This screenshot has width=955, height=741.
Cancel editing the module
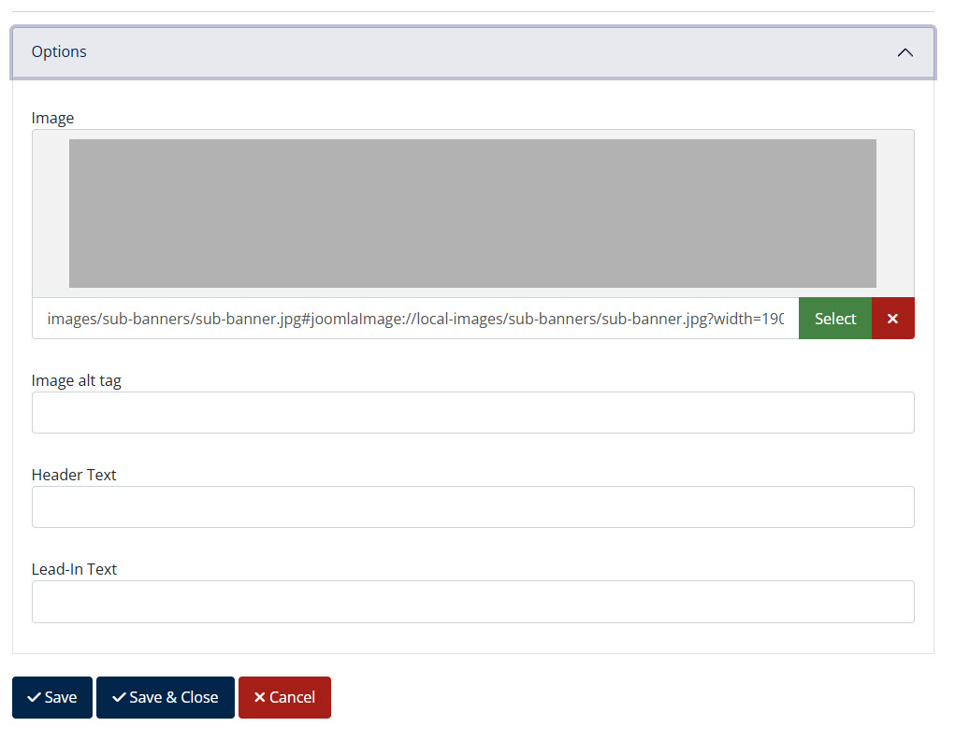[x=284, y=696]
